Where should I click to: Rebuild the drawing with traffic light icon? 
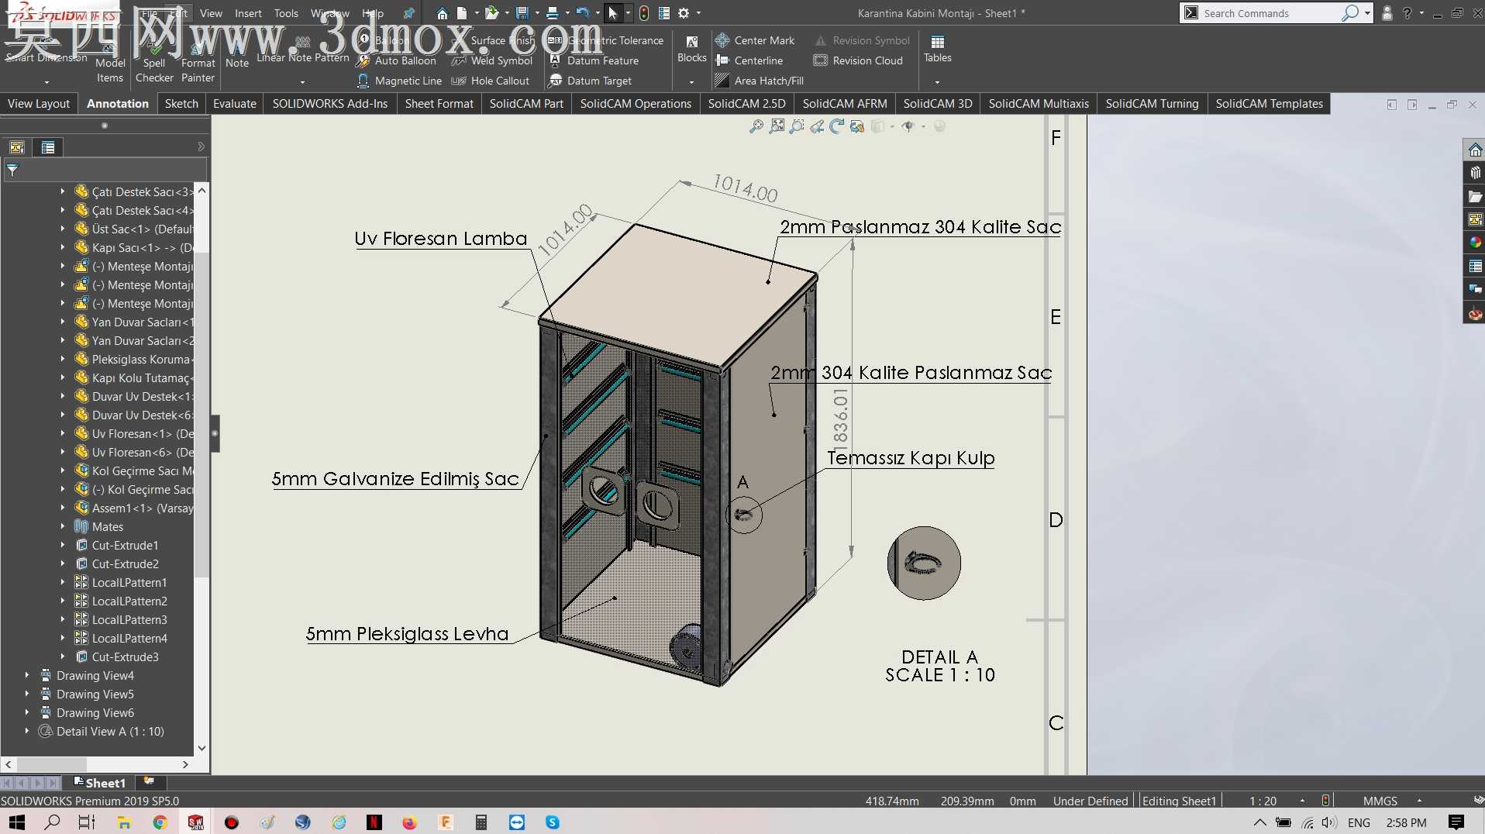coord(644,13)
